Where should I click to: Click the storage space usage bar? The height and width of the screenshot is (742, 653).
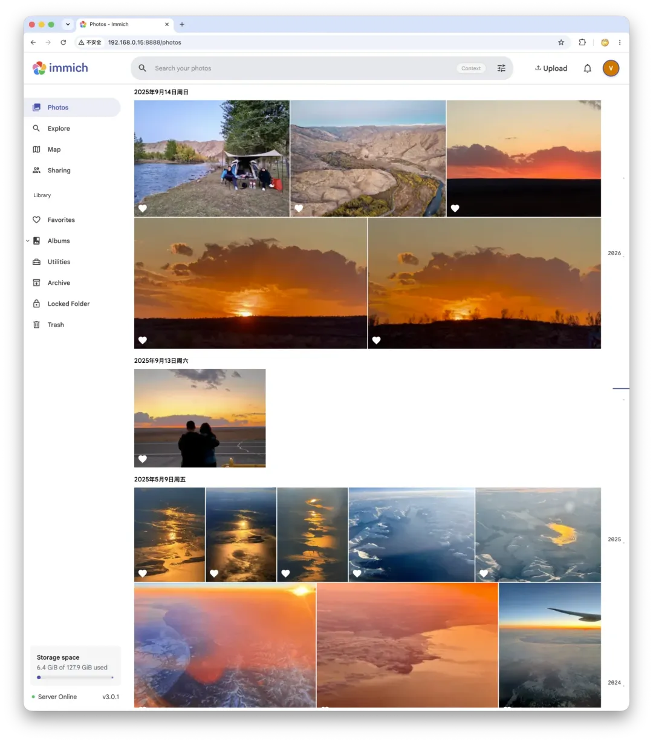click(76, 677)
